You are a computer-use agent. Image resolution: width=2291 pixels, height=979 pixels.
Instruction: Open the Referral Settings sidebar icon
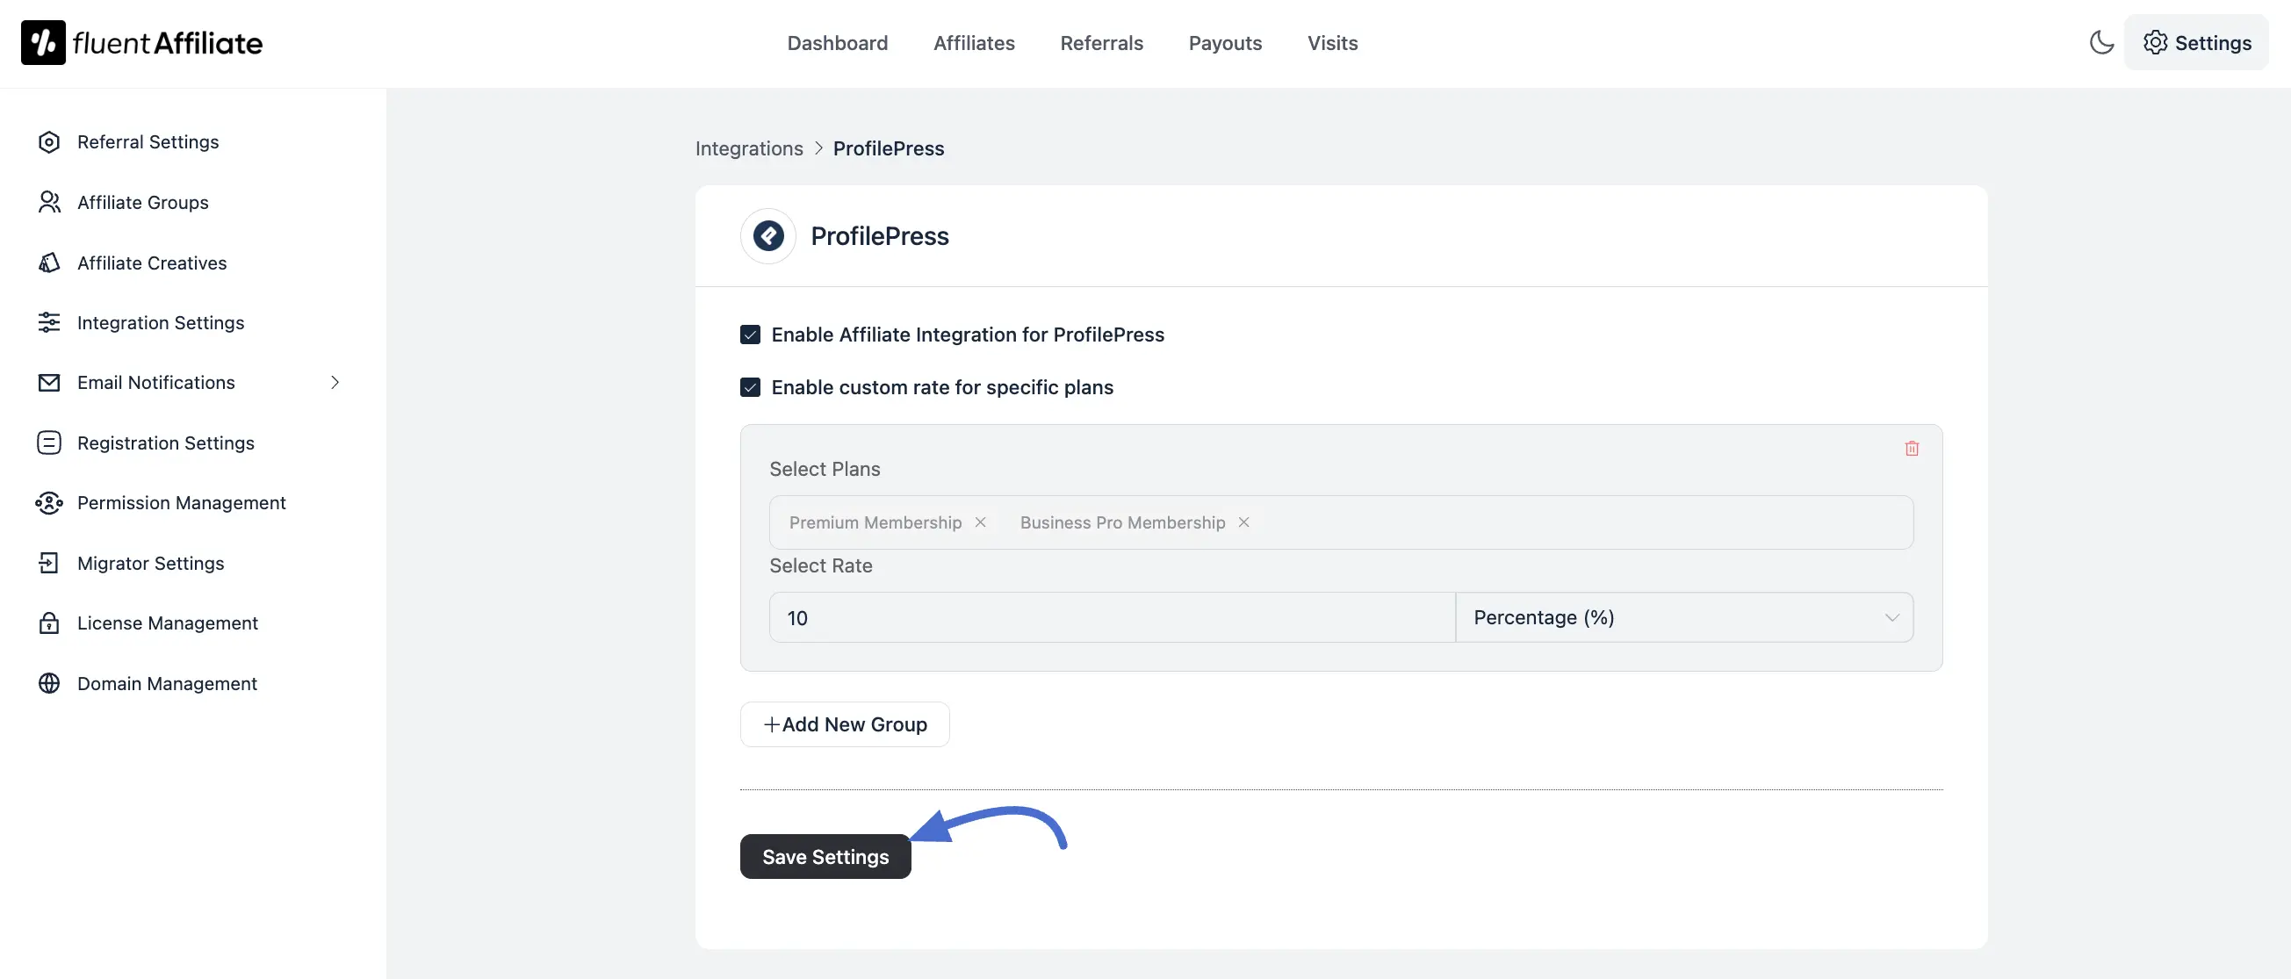(49, 141)
